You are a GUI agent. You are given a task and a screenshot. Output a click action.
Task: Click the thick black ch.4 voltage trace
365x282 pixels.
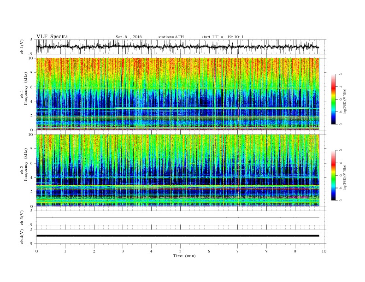(177, 236)
